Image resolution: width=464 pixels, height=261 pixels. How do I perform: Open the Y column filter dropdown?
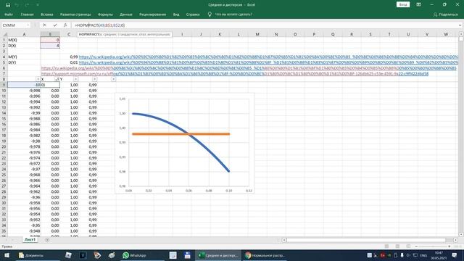tap(75, 79)
